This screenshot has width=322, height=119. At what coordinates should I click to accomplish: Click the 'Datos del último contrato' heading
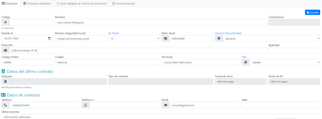click(x=30, y=71)
